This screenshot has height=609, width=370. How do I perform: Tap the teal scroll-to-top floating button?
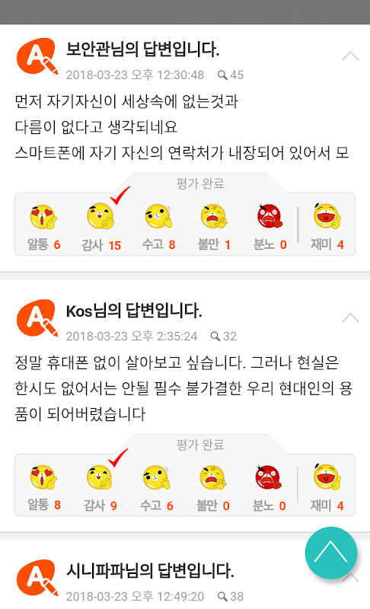(330, 553)
